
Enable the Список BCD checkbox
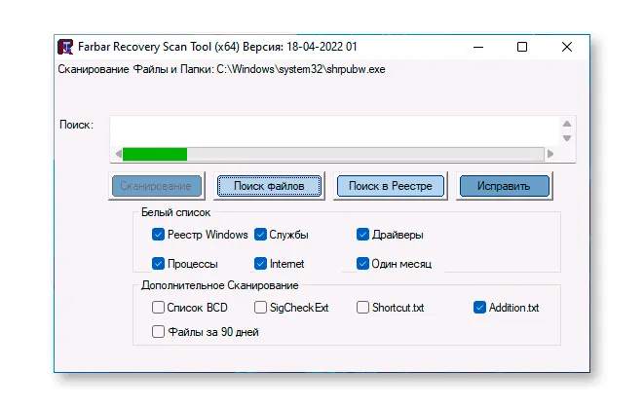click(x=158, y=308)
